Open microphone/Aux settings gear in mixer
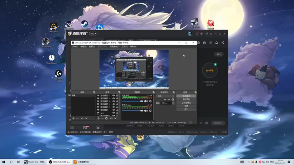 (x=150, y=111)
